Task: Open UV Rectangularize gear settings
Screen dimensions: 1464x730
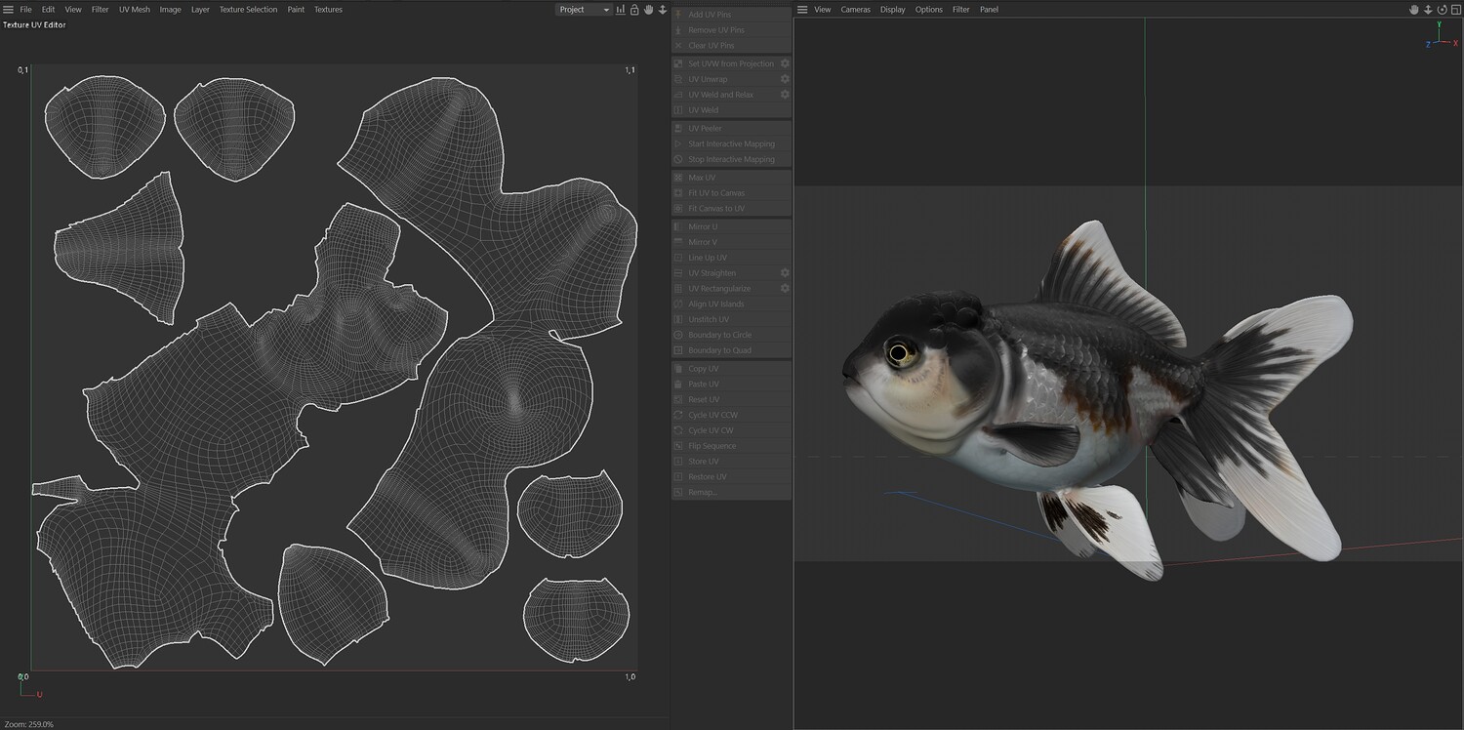Action: pos(785,289)
